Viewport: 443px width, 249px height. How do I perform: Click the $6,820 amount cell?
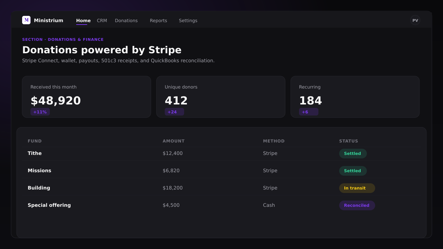pyautogui.click(x=171, y=171)
